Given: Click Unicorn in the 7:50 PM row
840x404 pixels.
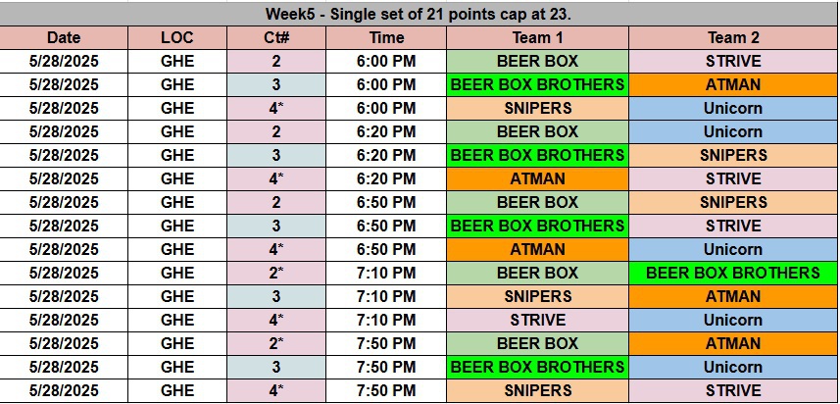Looking at the screenshot, I should [x=733, y=367].
